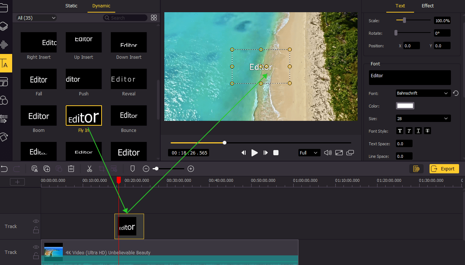
Task: Toggle strikethrough font style
Action: pos(427,131)
